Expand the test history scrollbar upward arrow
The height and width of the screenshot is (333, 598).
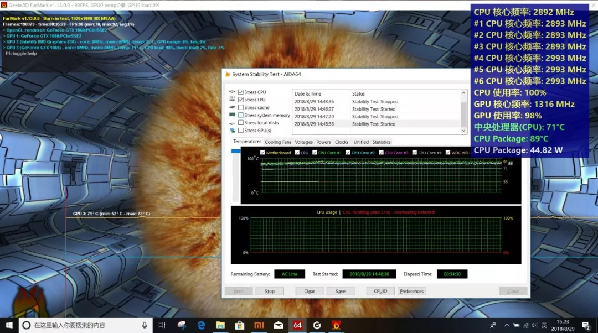(x=463, y=93)
